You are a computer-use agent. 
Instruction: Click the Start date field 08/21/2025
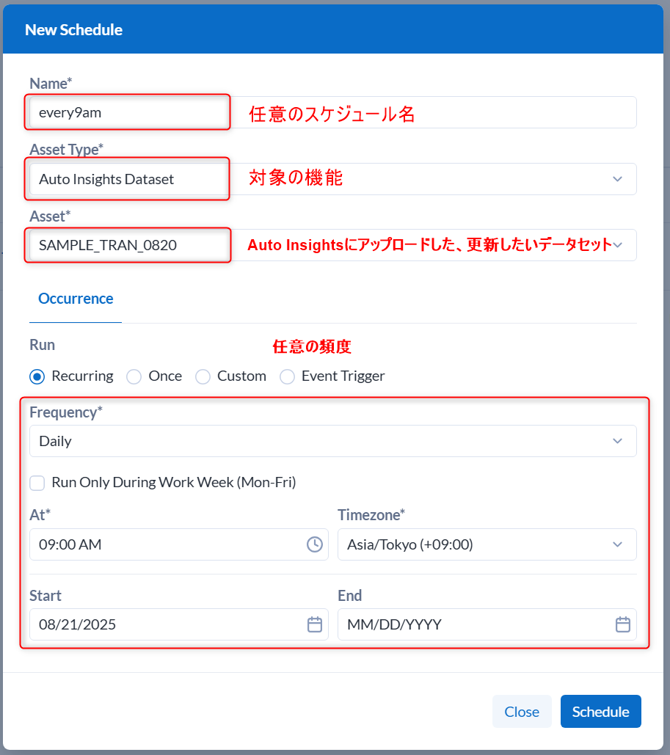point(179,624)
